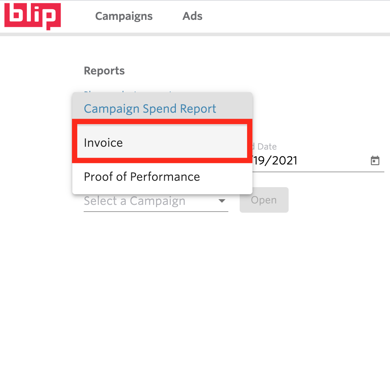Click the Reports heading

(104, 71)
